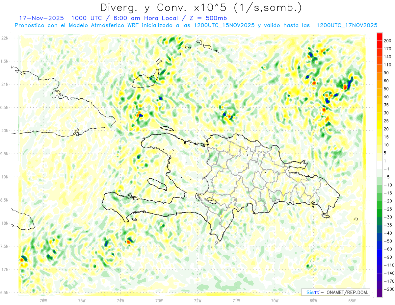Click the '-25' colorbar value
This screenshot has width=395, height=305.
point(388,209)
